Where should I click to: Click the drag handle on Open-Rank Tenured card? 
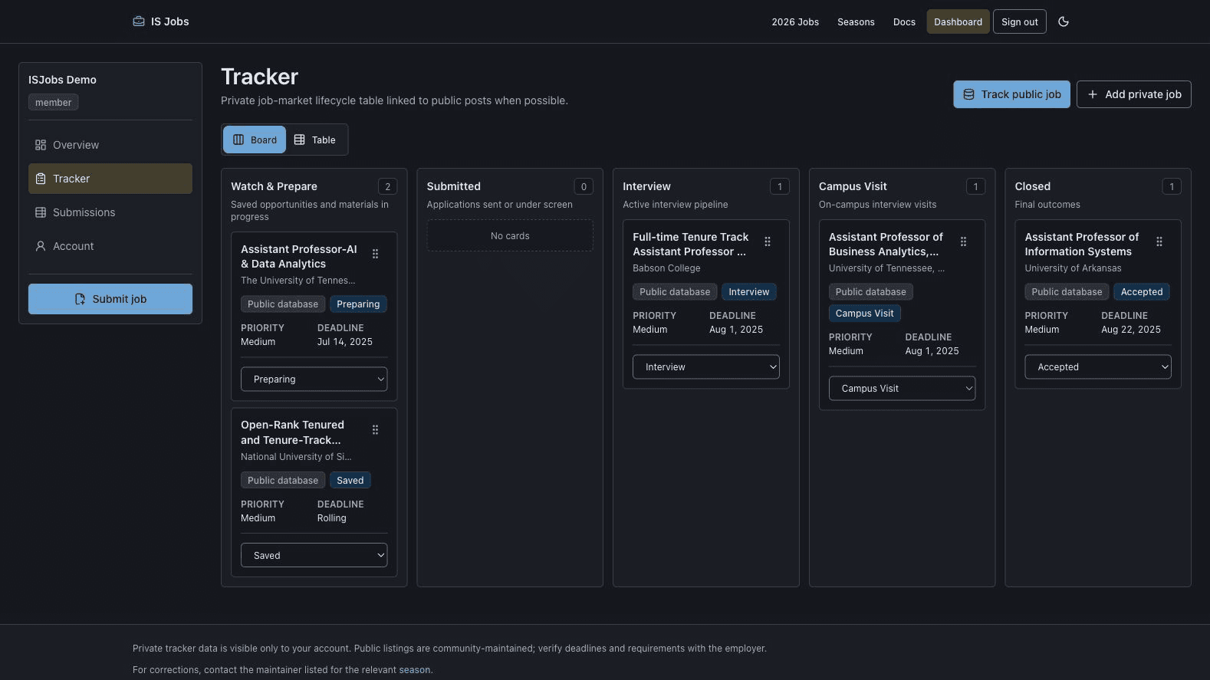(375, 430)
